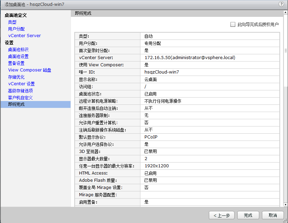This screenshot has height=223, width=288.
Task: Select 存储优化 step
Action: coord(16,77)
